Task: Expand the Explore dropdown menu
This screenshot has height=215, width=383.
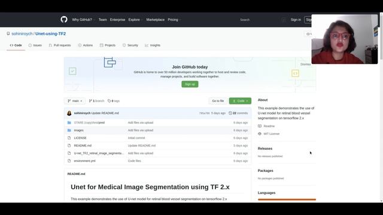Action: pos(135,20)
